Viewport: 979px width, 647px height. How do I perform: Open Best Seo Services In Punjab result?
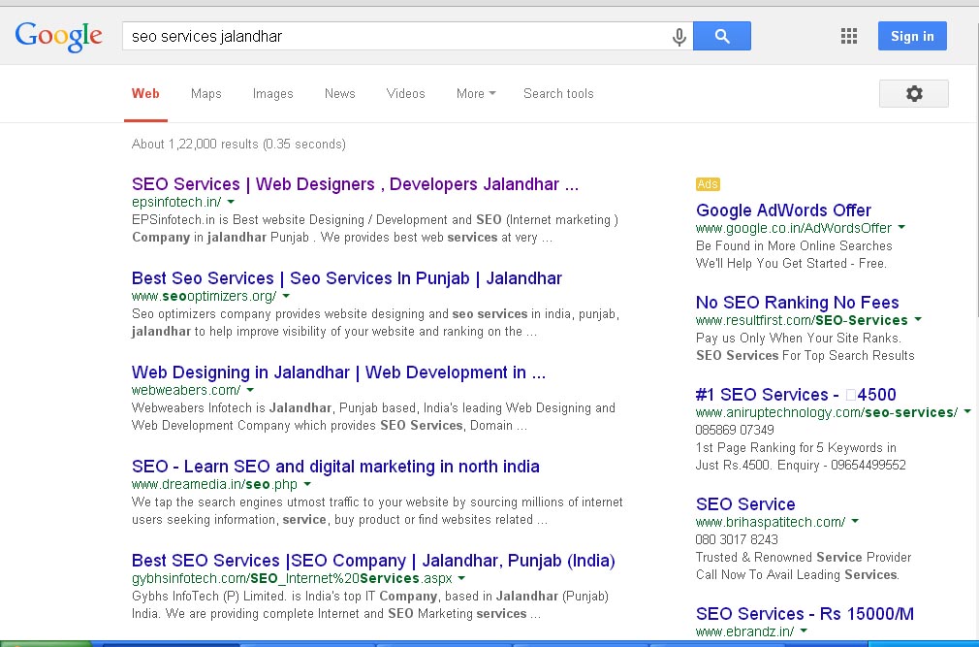pos(346,278)
